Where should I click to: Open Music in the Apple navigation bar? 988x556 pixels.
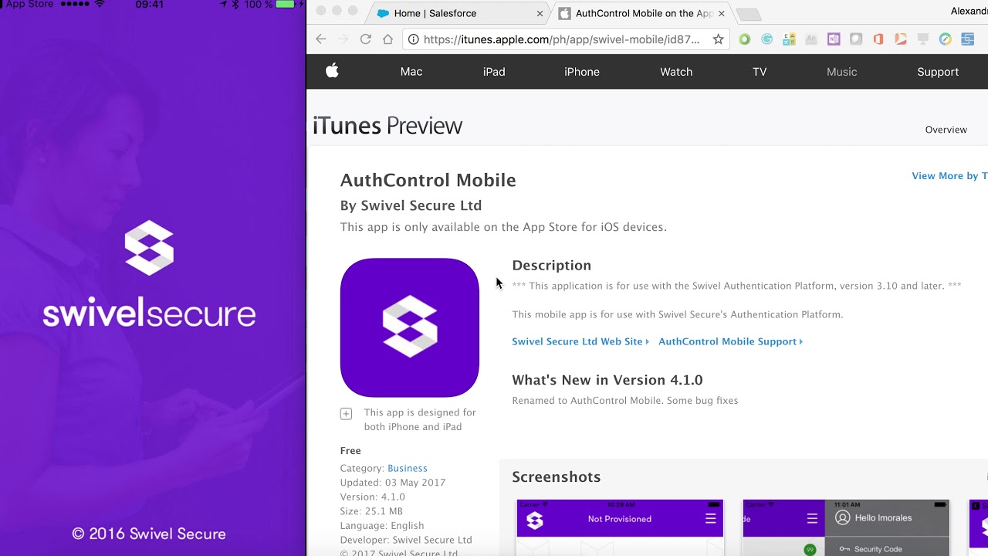coord(842,72)
